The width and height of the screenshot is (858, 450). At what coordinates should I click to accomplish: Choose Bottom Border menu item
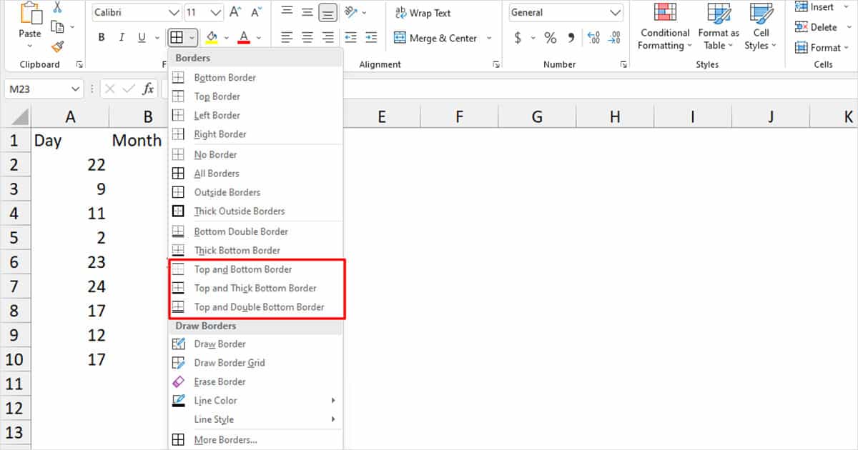coord(255,77)
